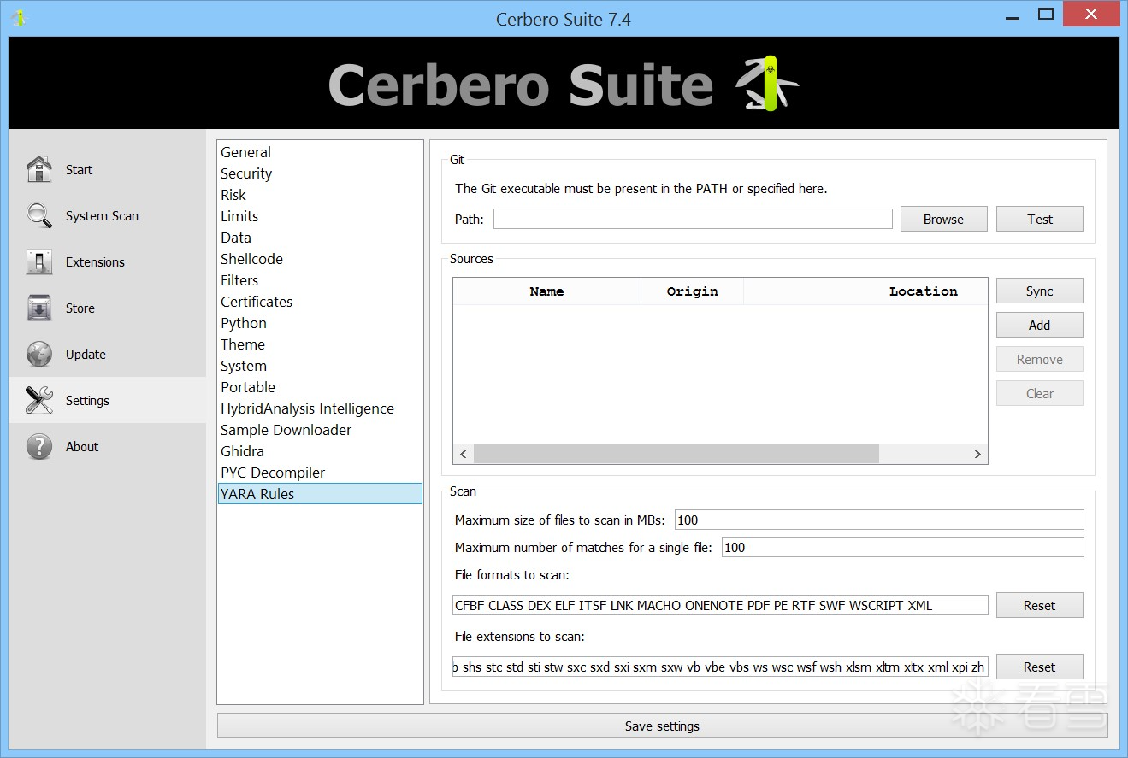Open the Extensions tab label

95,261
